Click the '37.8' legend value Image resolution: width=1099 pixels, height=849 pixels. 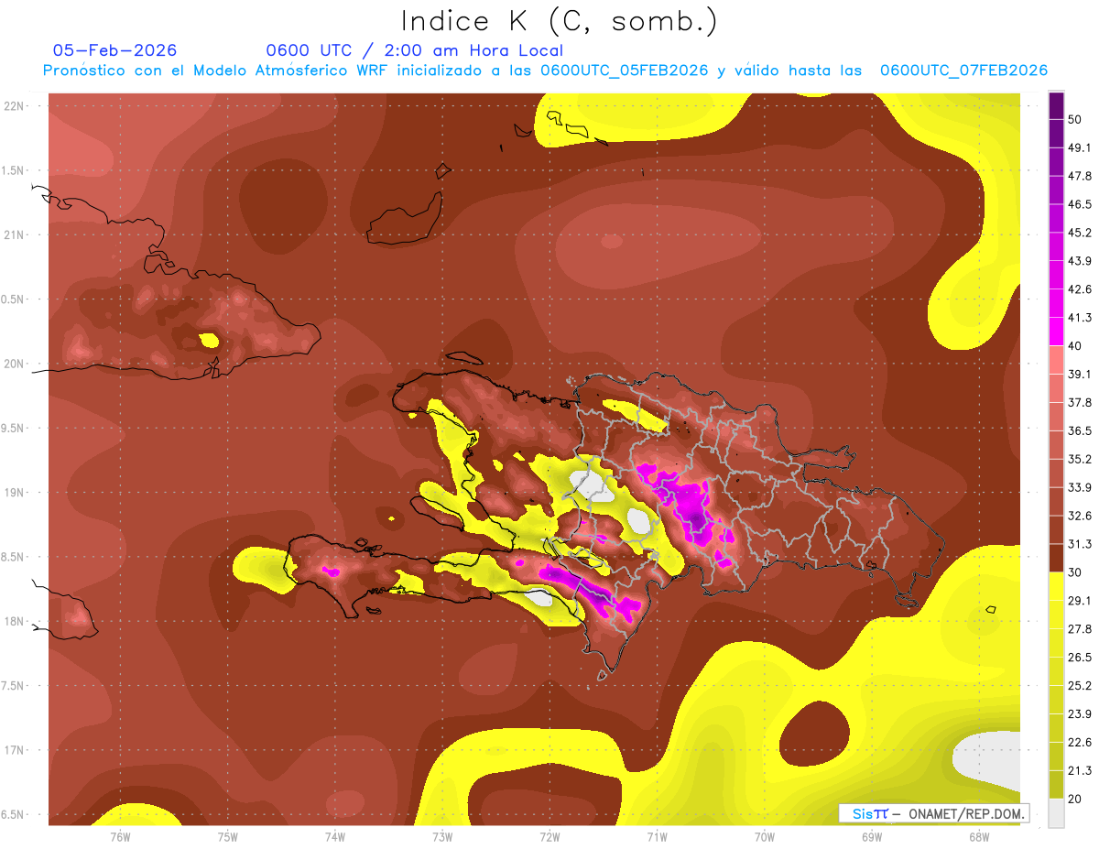pyautogui.click(x=1080, y=403)
